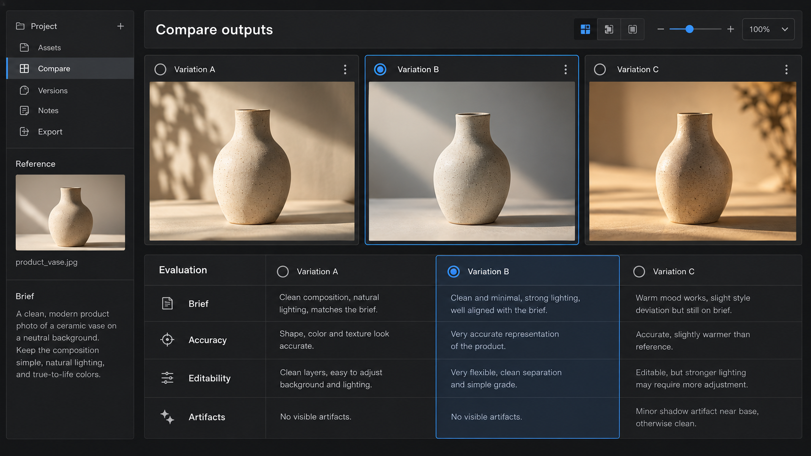Image resolution: width=811 pixels, height=456 pixels.
Task: Select Variation B radio in image card
Action: [380, 69]
